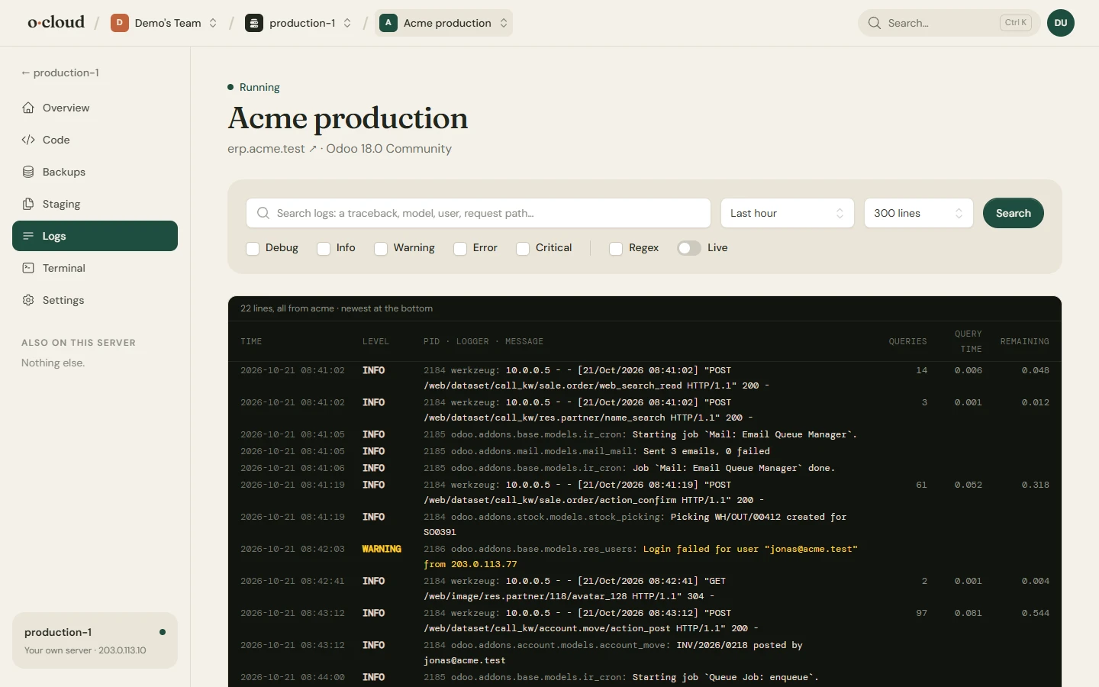Tick the Critical level checkbox
The width and height of the screenshot is (1099, 687).
(x=523, y=248)
